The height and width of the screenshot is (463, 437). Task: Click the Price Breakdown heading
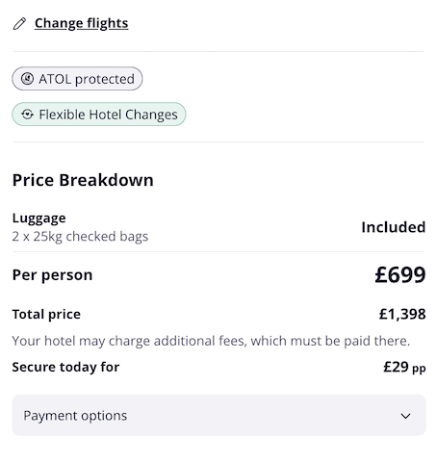83,180
